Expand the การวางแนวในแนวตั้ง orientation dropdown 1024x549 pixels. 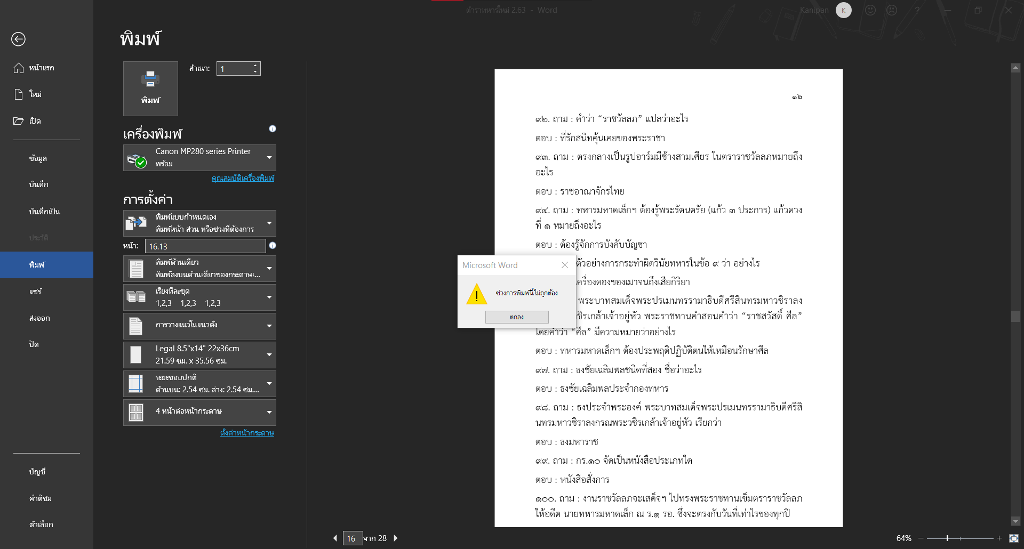pos(199,326)
